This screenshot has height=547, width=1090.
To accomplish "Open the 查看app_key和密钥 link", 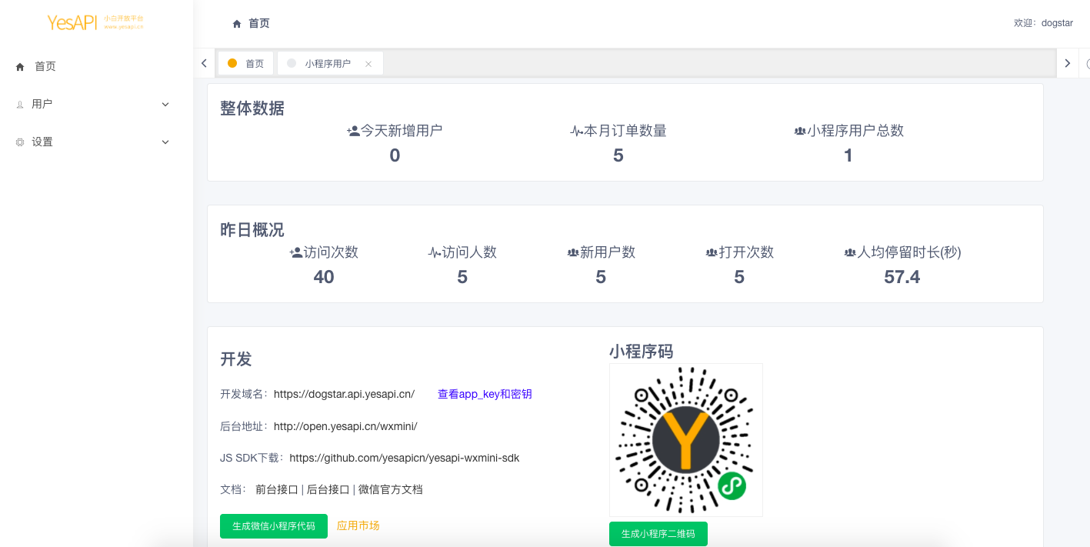I will (x=485, y=393).
